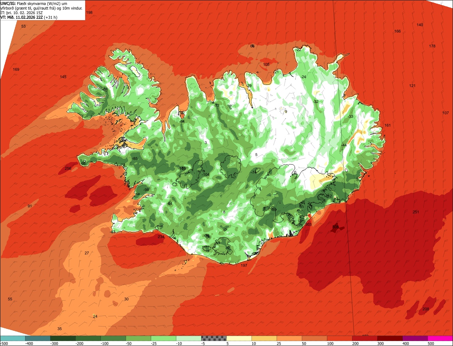Click the map value 27
Viewport: 453px width, 346px height.
tap(87, 253)
